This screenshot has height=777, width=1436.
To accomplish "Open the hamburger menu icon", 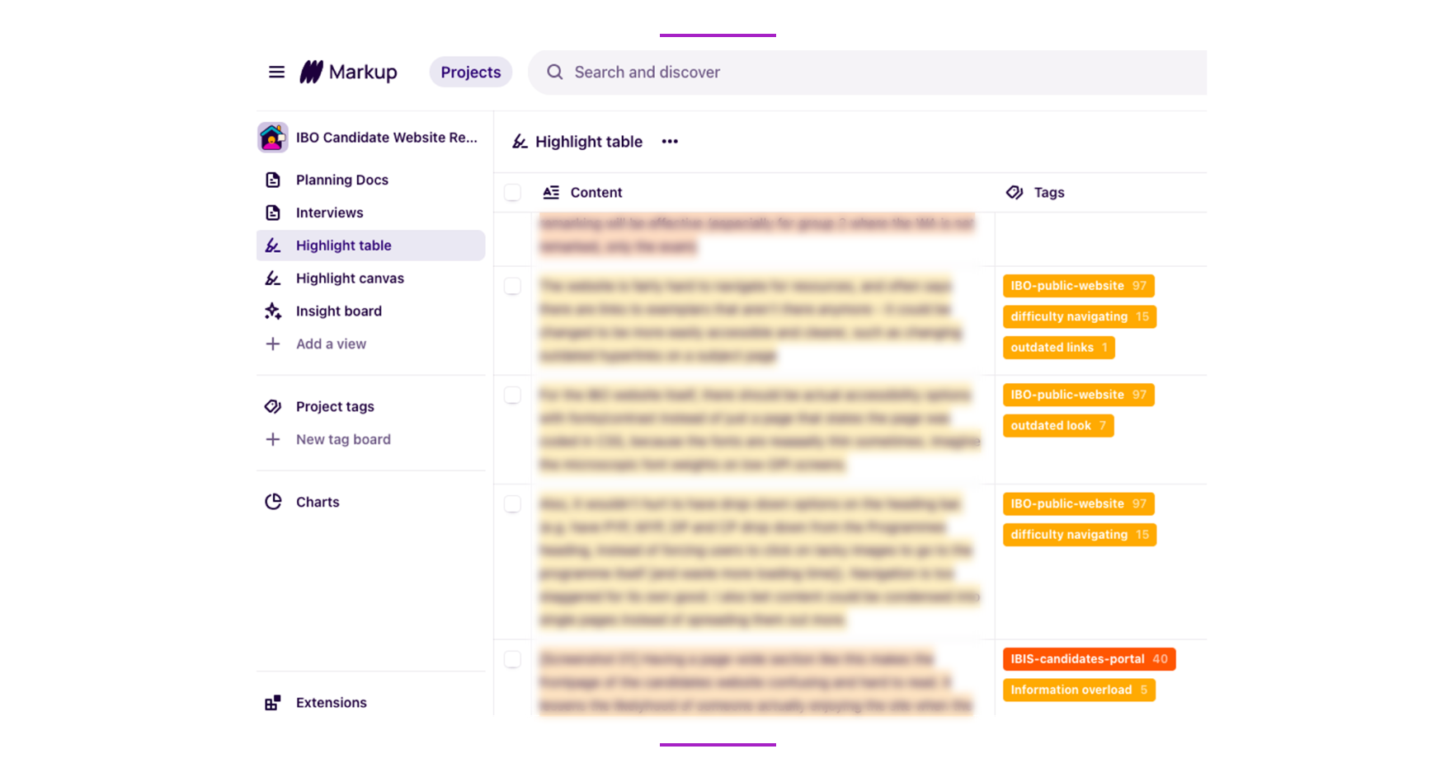I will (276, 73).
